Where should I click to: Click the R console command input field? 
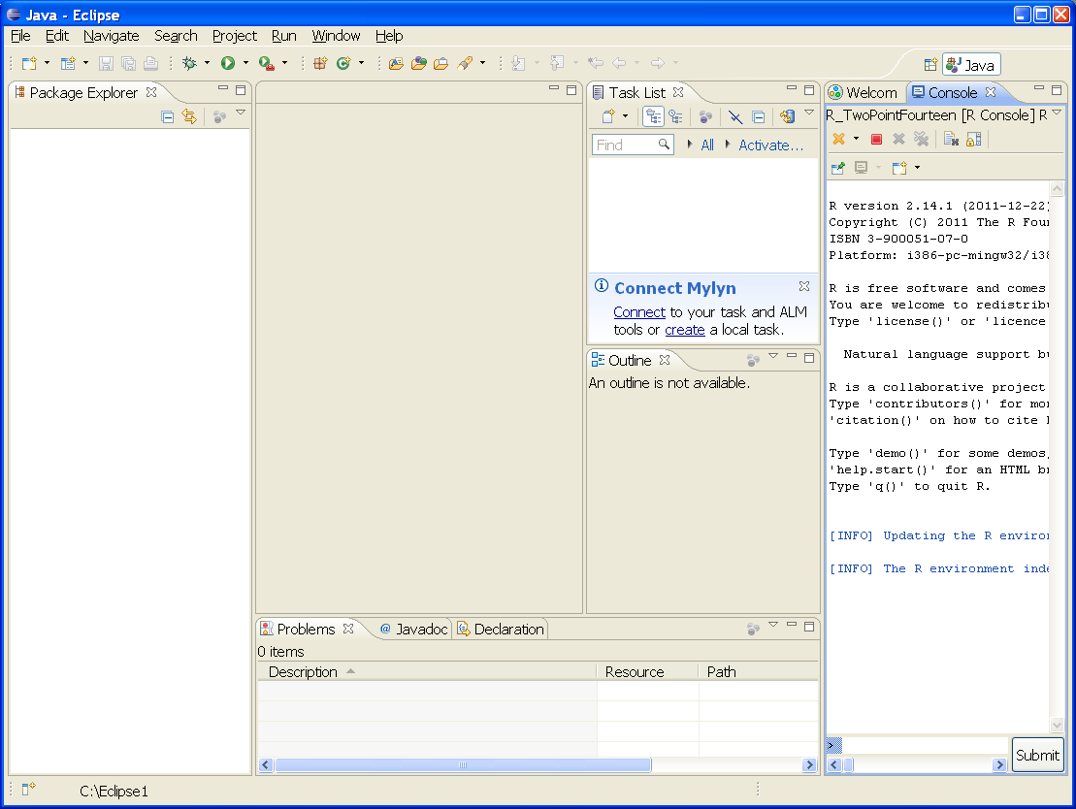pos(925,745)
